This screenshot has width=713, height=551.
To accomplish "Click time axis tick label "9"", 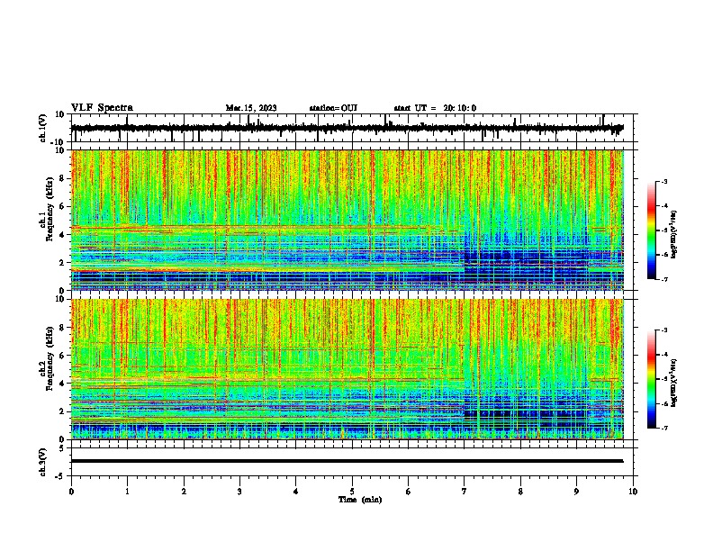I will tap(576, 492).
